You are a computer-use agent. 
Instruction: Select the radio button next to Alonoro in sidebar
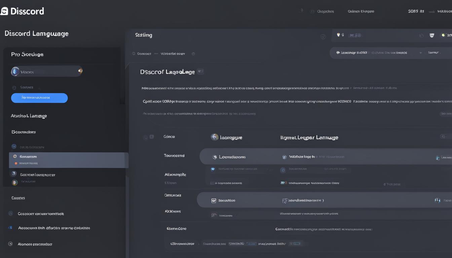pyautogui.click(x=10, y=244)
